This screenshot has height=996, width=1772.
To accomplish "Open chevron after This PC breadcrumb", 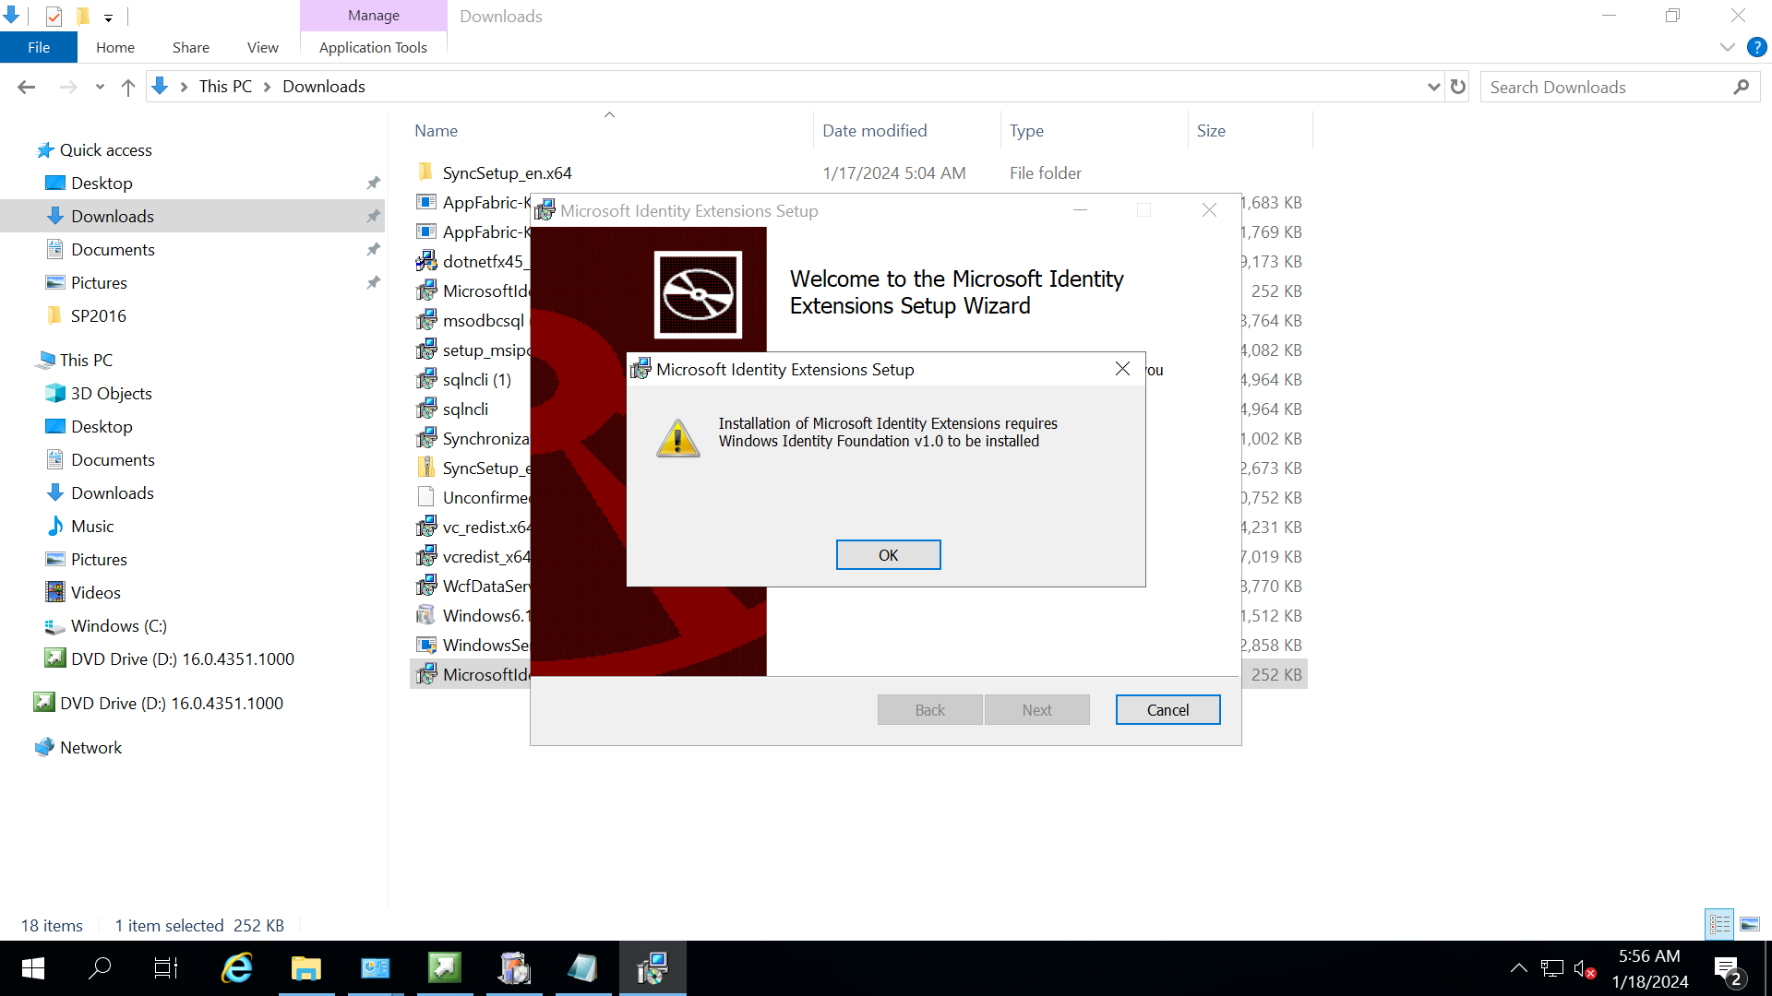I will coord(268,87).
